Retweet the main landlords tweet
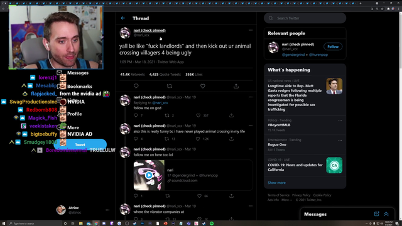 (x=170, y=86)
